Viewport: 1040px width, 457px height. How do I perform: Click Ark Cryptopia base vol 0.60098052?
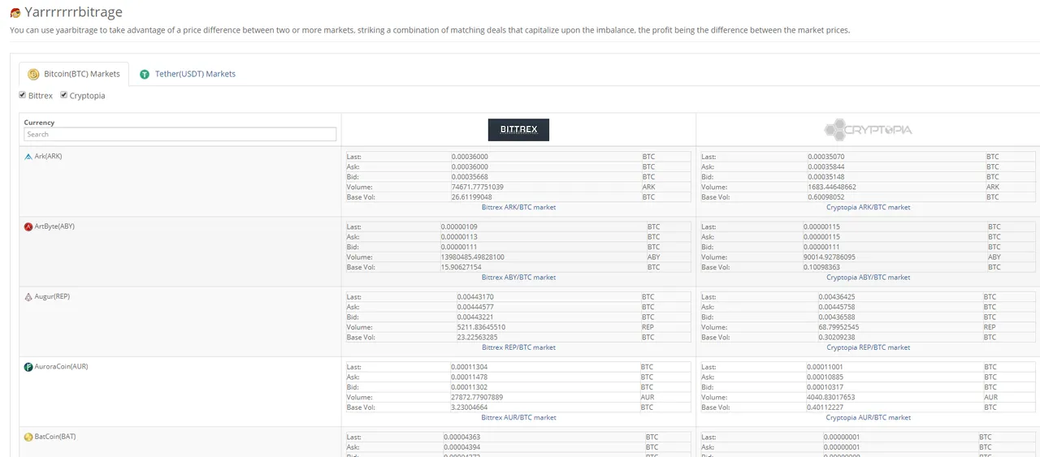click(x=826, y=197)
